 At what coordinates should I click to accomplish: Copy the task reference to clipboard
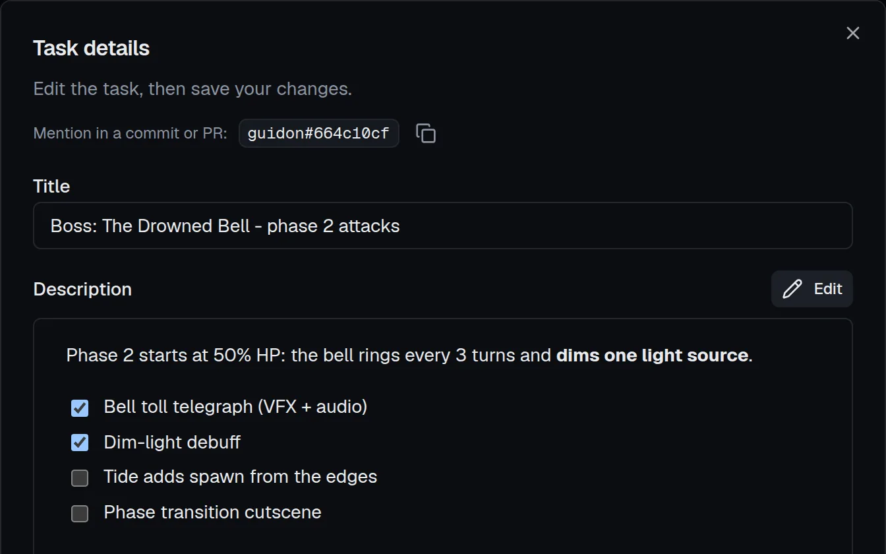click(x=426, y=133)
